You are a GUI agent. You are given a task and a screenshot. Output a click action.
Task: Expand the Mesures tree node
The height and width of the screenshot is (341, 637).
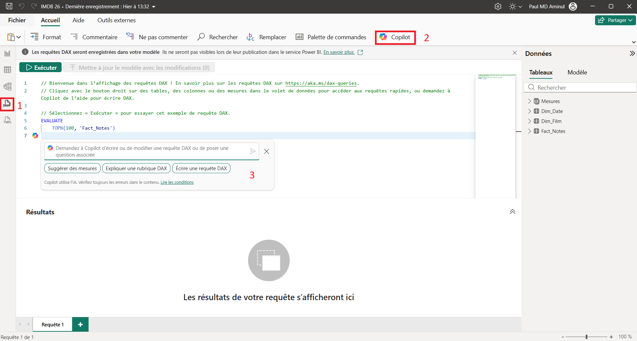[529, 101]
